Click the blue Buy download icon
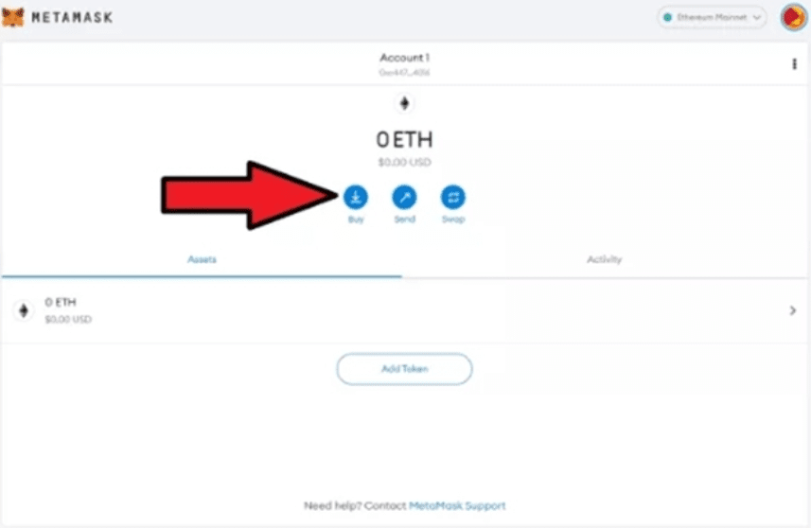Screen dimensions: 811x528 pos(355,197)
